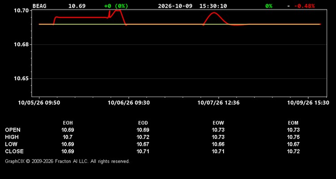Click the 10/07/26 12:36 axis label
336x179 pixels.
click(218, 103)
